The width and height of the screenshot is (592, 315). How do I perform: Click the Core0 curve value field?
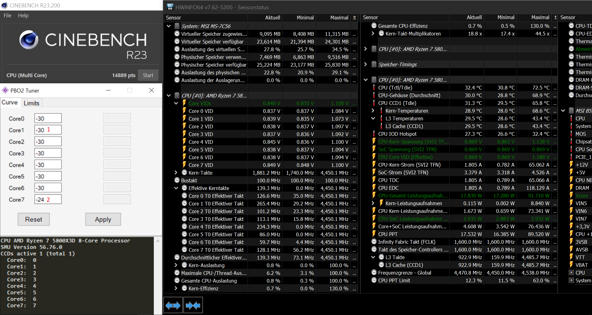point(48,118)
